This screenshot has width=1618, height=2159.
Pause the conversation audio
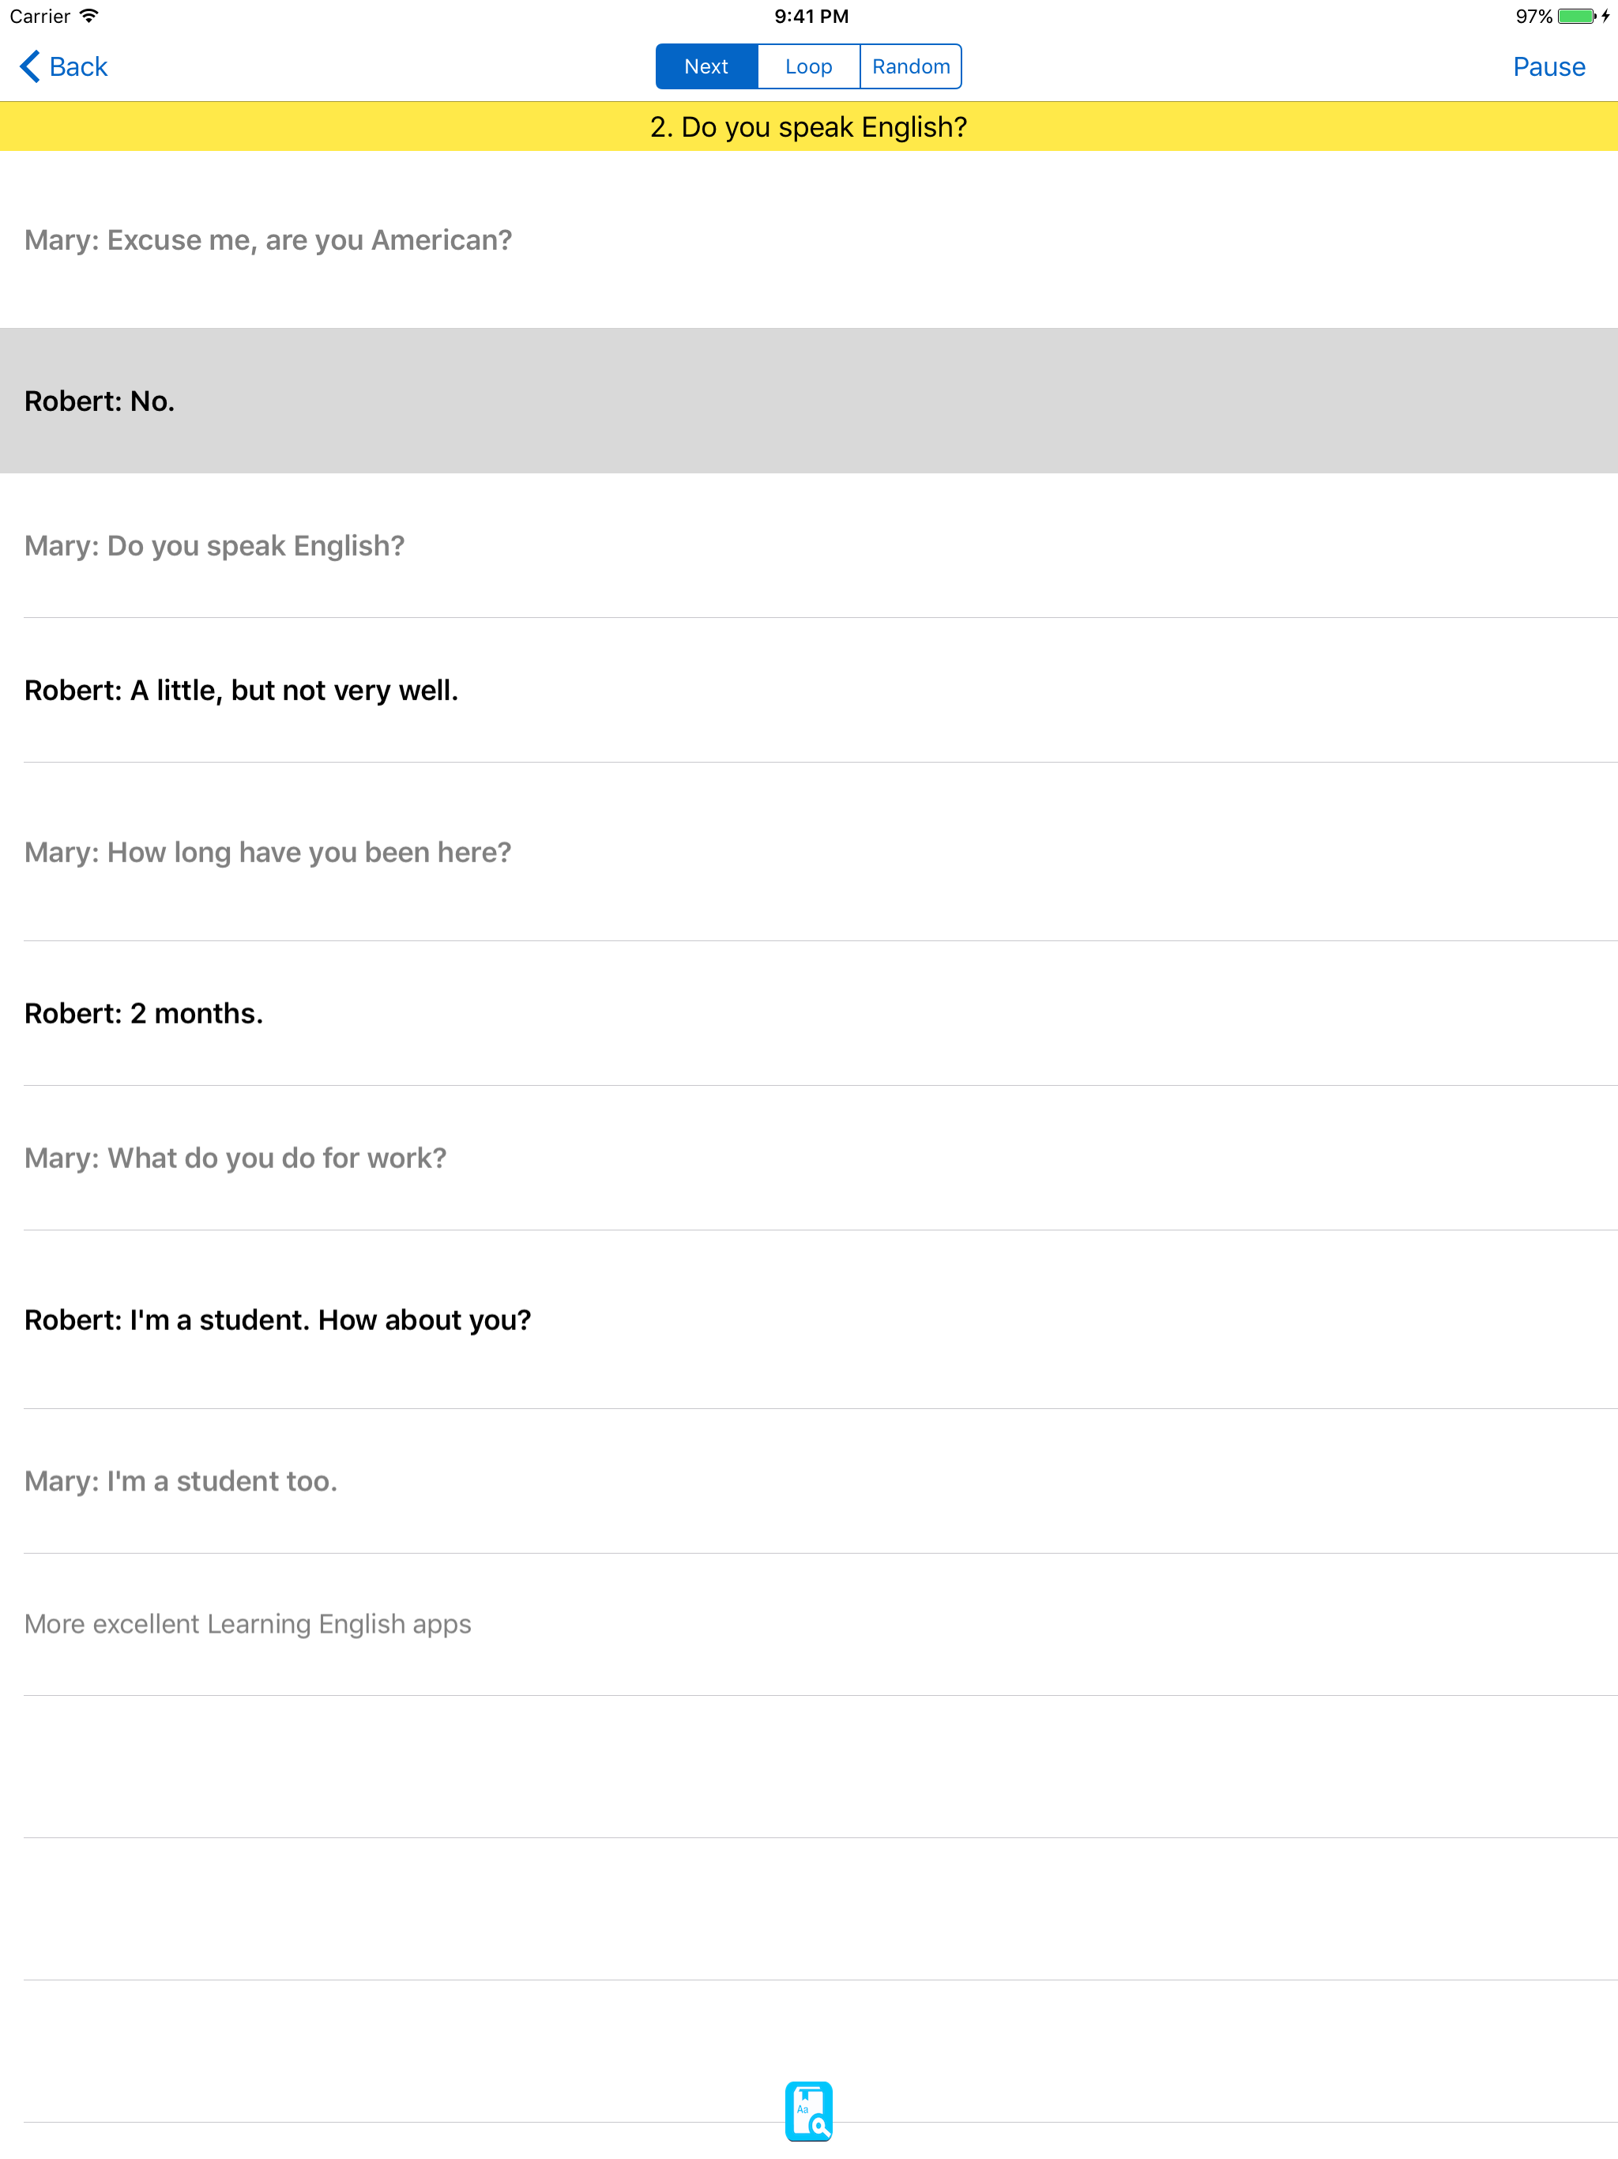tap(1548, 66)
